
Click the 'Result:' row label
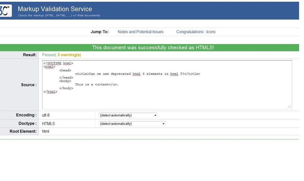pyautogui.click(x=30, y=55)
